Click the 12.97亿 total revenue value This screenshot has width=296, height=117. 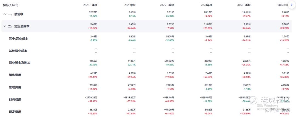tap(93, 12)
